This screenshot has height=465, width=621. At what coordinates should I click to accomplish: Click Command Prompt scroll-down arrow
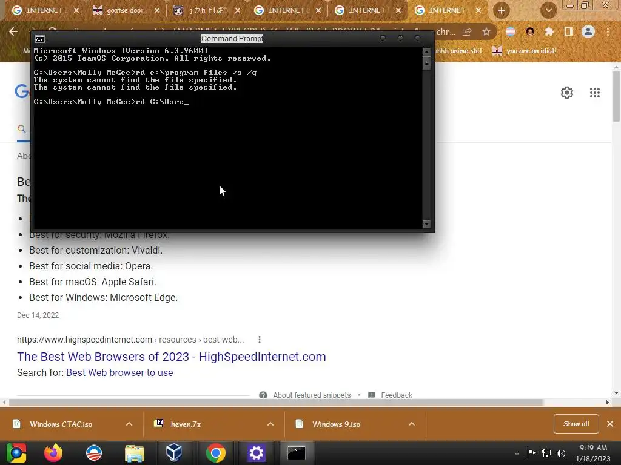coord(426,224)
